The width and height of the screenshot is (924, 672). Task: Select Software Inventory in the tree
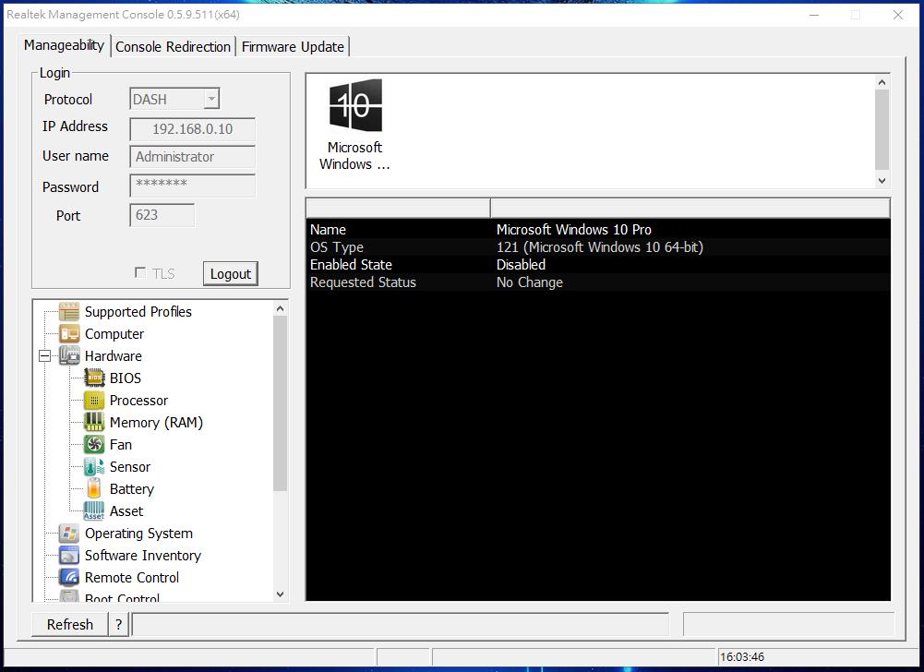(x=143, y=556)
